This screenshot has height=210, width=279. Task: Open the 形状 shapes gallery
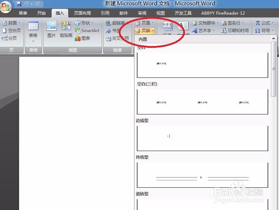84,23
